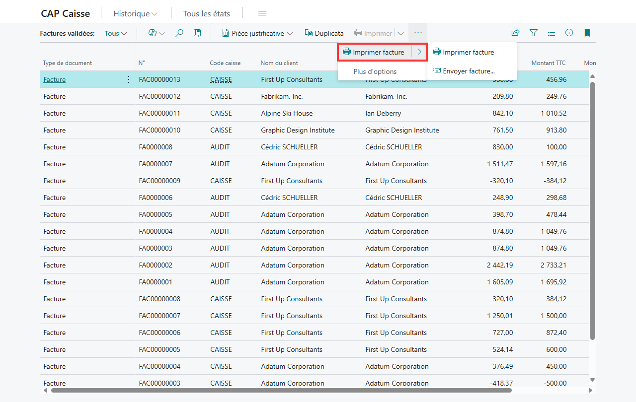The image size is (636, 402).
Task: Choose Plus d'options in the menu
Action: 375,71
